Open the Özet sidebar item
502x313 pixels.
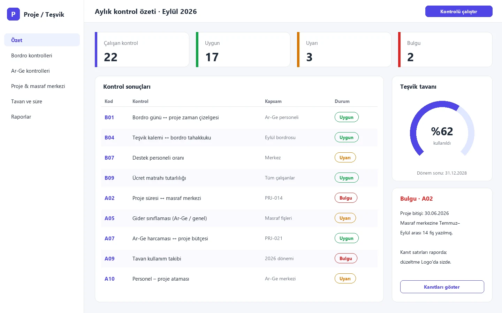(x=42, y=40)
